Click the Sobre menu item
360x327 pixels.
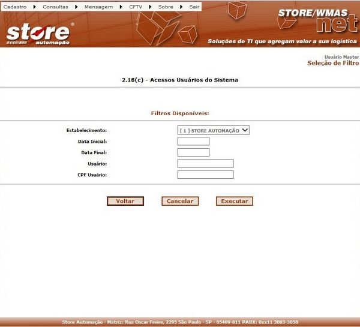coord(166,6)
